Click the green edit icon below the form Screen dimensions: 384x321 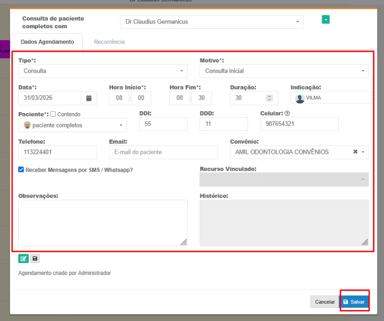[x=23, y=258]
